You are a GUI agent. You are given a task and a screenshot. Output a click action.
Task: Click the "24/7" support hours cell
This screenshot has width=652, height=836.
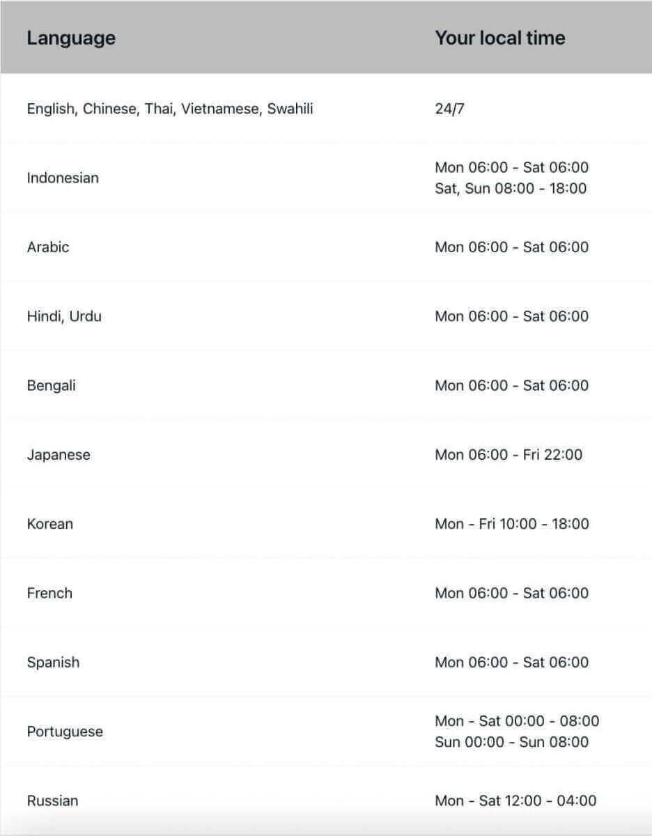pos(449,109)
